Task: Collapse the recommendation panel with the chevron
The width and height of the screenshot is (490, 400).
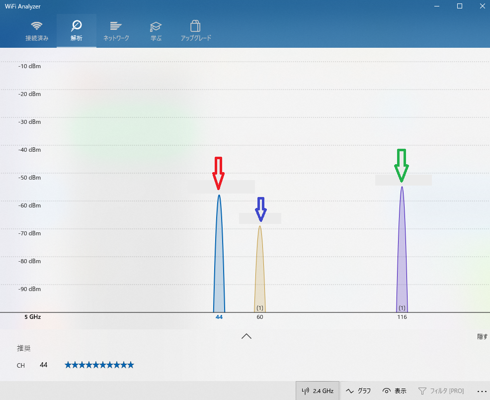Action: tap(246, 336)
